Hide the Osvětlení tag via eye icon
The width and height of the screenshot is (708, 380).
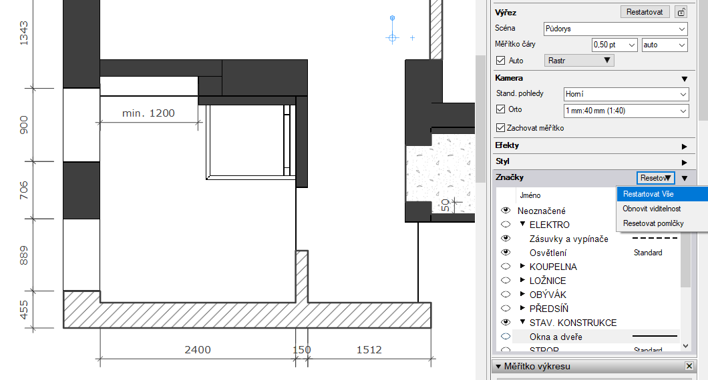pyautogui.click(x=506, y=253)
